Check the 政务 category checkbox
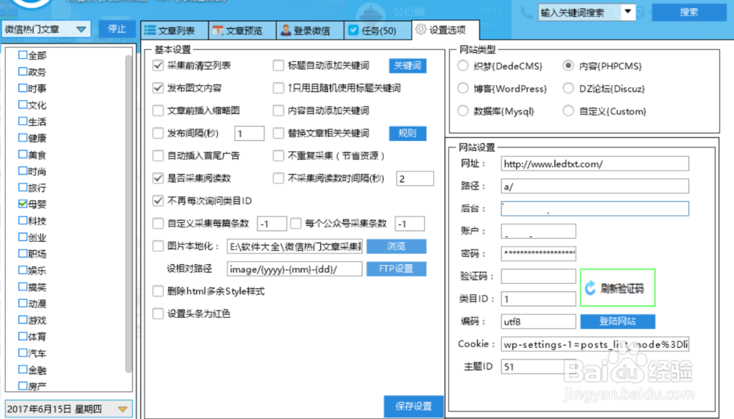Image resolution: width=734 pixels, height=419 pixels. 23,71
